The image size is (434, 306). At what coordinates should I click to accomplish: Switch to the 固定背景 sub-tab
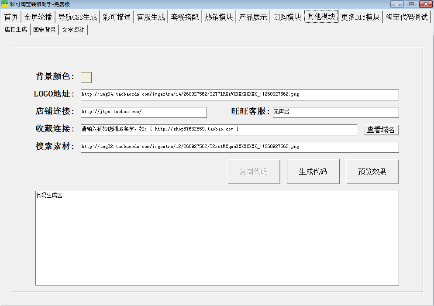45,30
